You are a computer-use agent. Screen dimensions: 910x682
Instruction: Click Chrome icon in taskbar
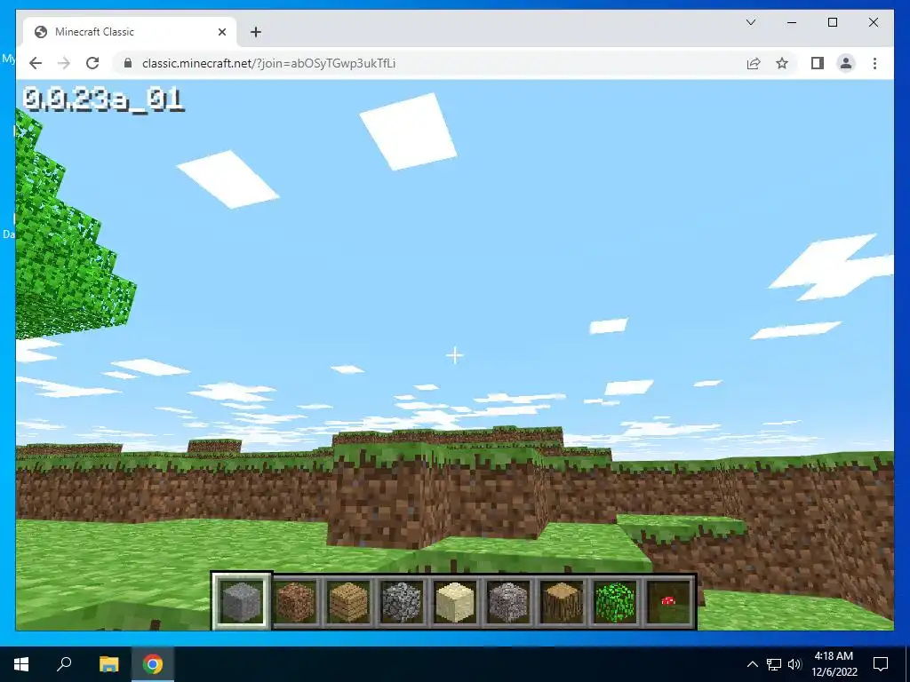click(x=153, y=664)
